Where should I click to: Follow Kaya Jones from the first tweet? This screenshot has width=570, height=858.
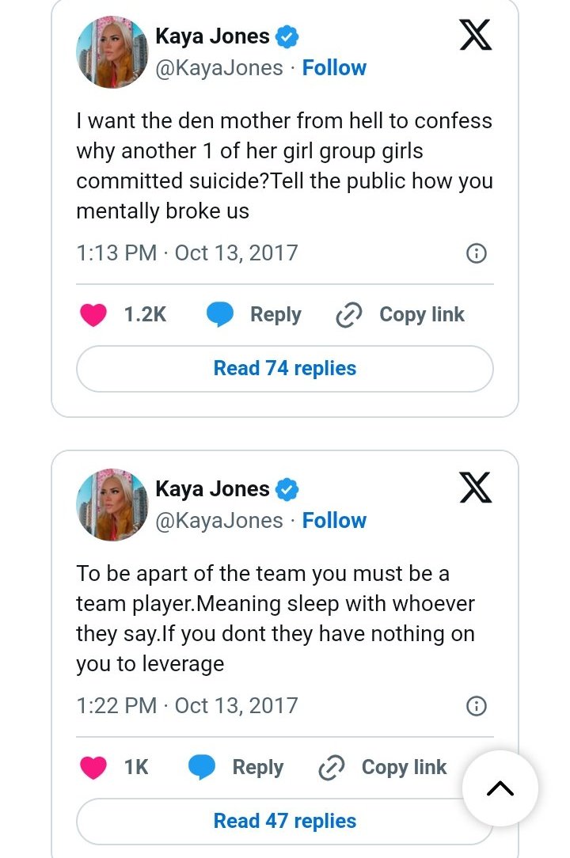(334, 68)
